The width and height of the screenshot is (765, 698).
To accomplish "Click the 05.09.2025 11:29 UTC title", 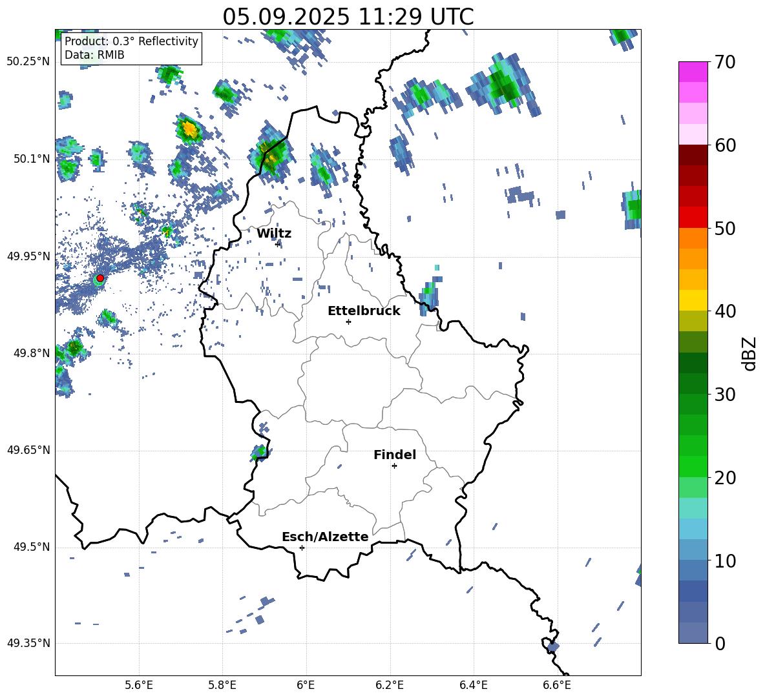I will pos(348,17).
